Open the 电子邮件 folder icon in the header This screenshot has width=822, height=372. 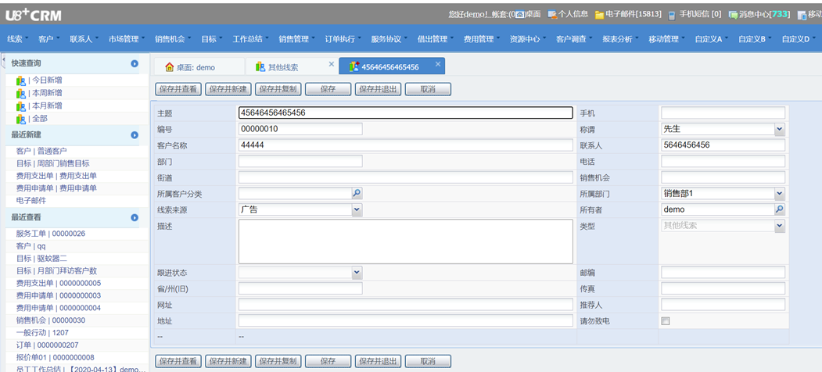(x=599, y=15)
